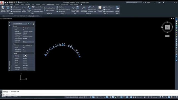Click the Radius value in Position section

point(28,66)
